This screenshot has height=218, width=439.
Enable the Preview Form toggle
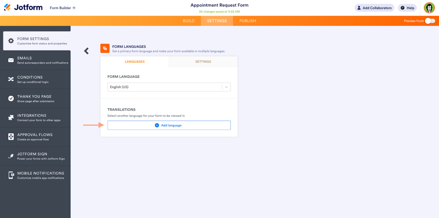430,21
